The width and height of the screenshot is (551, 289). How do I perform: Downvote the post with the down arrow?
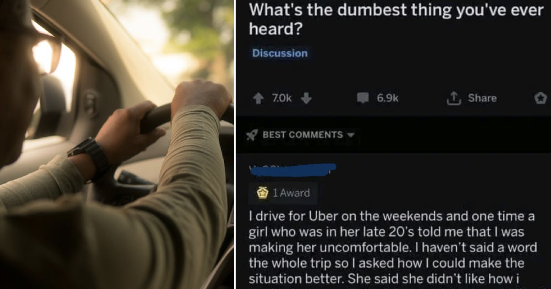[x=307, y=98]
